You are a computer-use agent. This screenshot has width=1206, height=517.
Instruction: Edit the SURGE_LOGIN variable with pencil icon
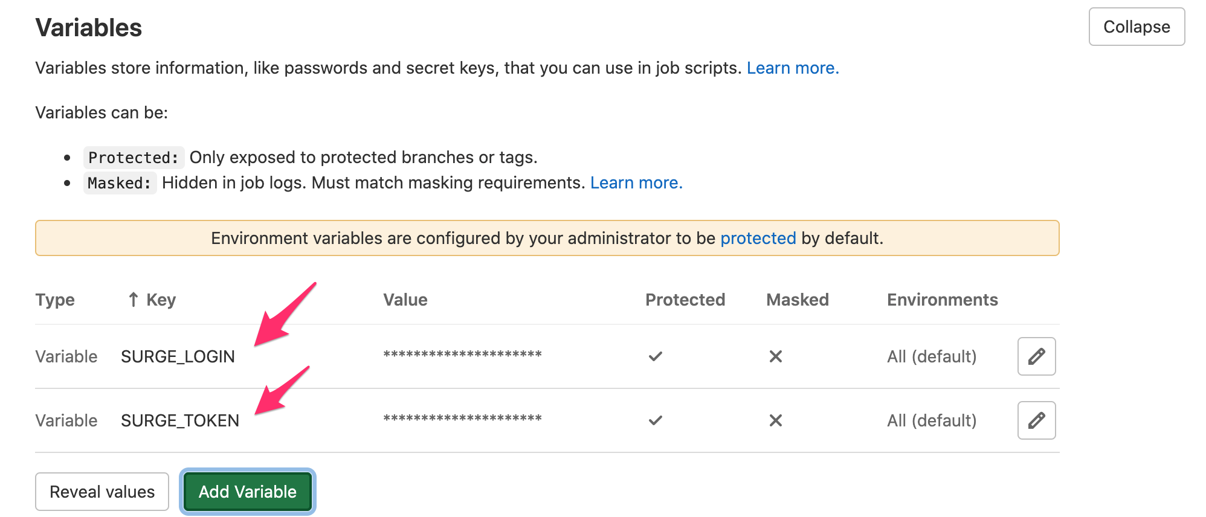[x=1036, y=356]
